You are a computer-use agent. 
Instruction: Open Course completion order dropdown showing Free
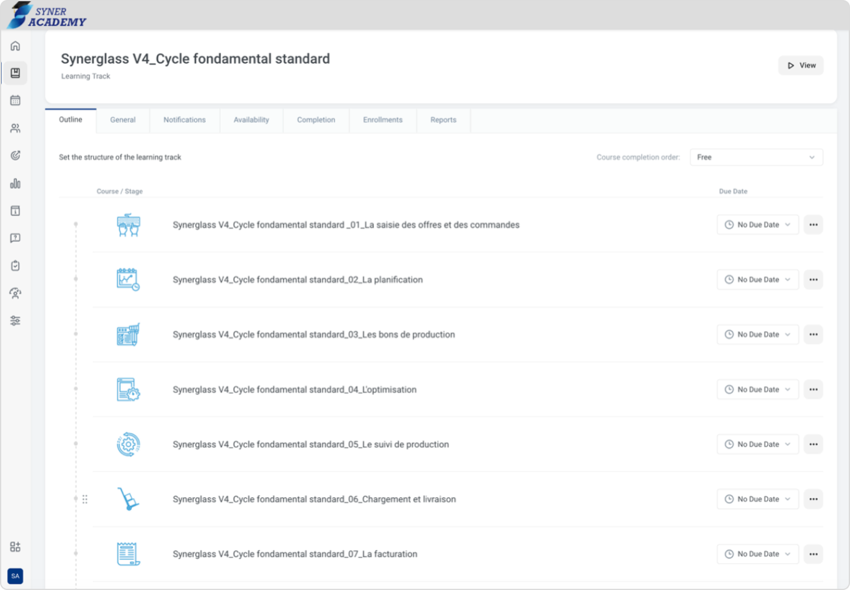[756, 157]
